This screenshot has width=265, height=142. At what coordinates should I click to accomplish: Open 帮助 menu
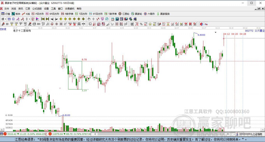coord(79,9)
